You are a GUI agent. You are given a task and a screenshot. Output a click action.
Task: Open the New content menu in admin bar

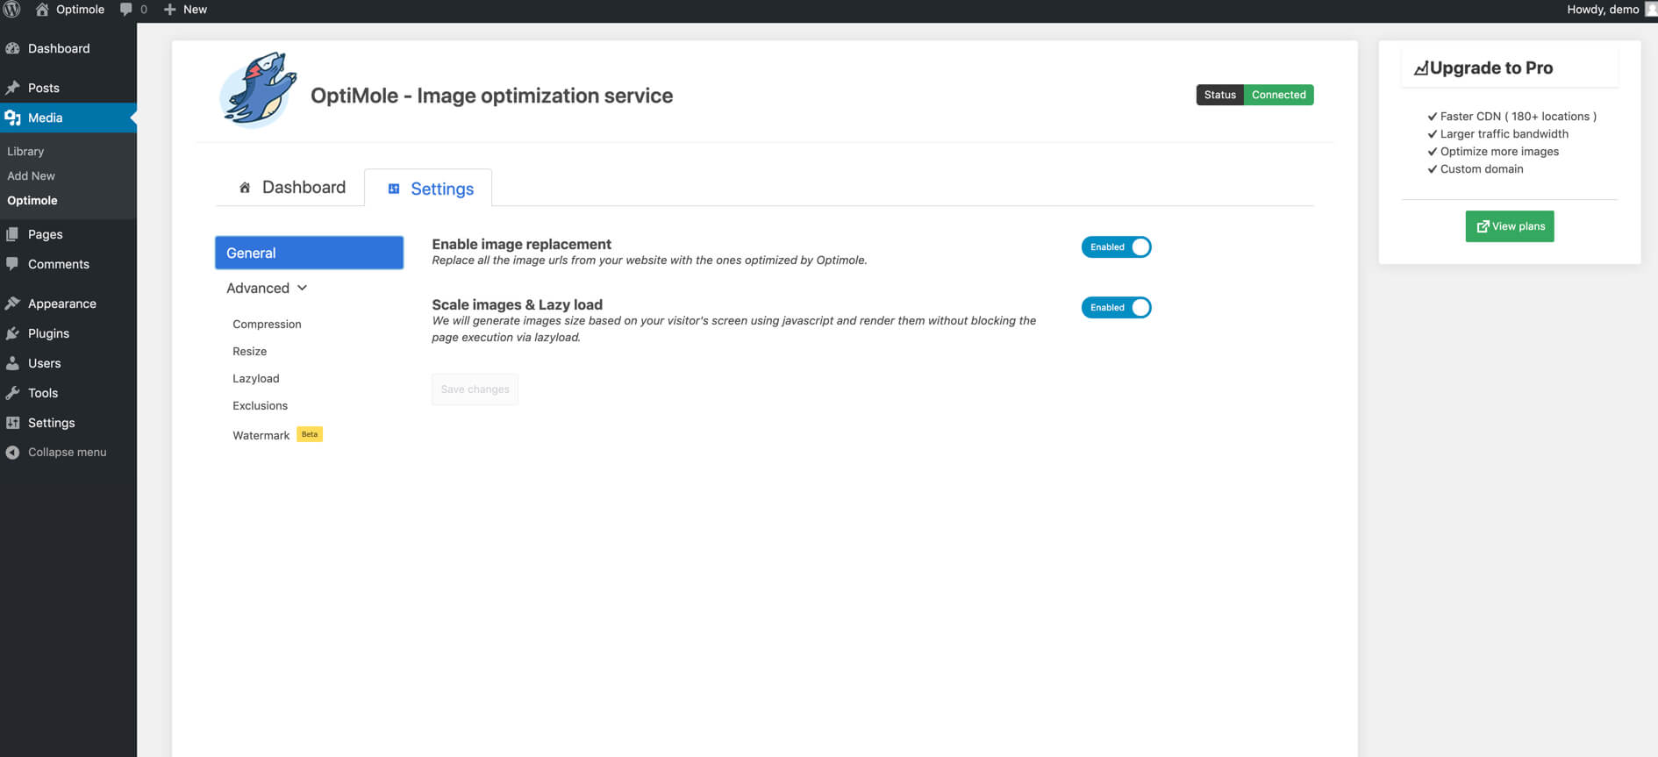click(x=185, y=10)
